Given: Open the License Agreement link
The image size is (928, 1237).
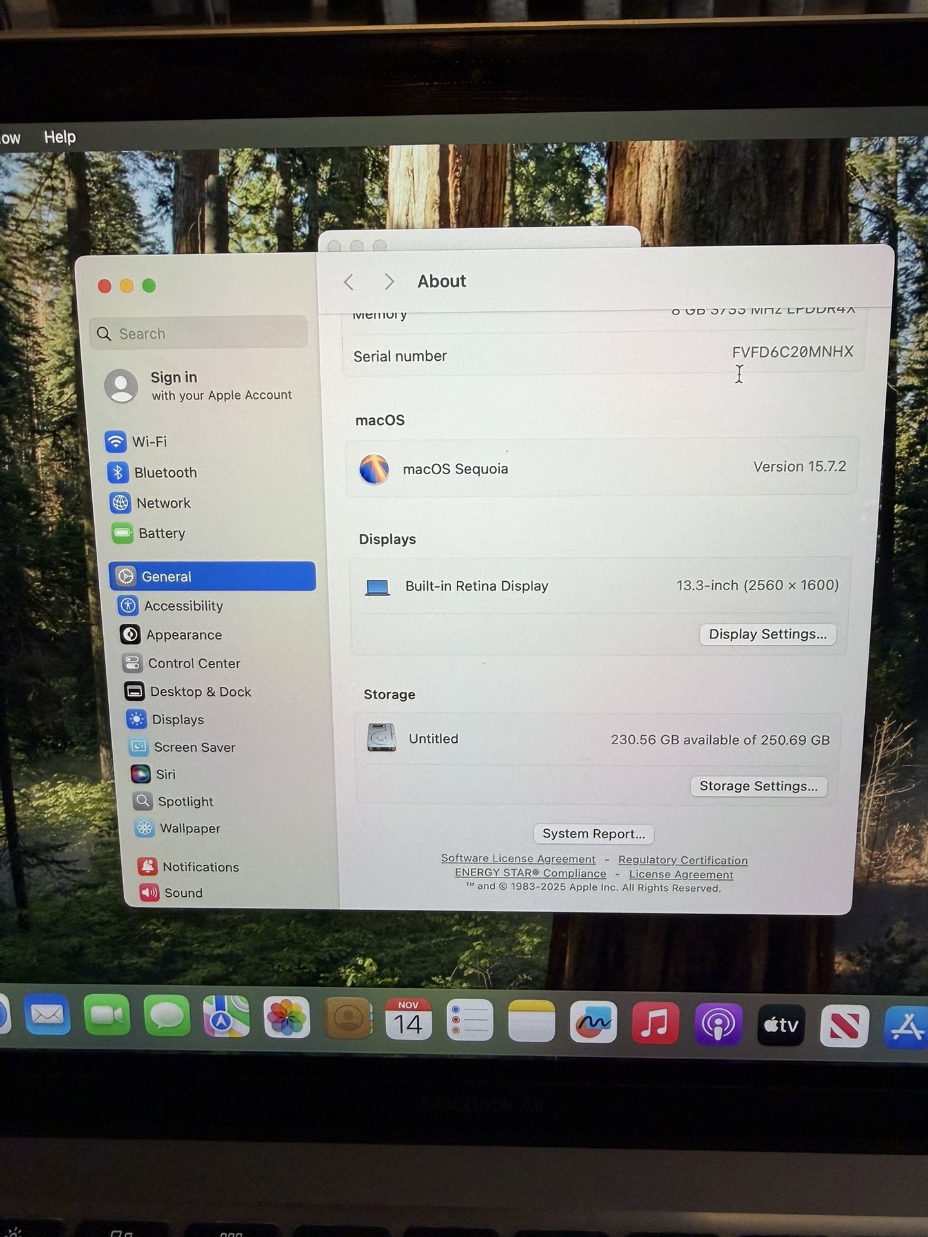Looking at the screenshot, I should click(681, 874).
